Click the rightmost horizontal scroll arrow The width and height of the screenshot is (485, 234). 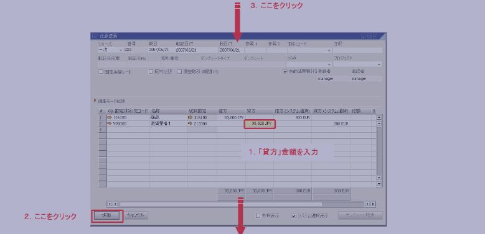coord(374,204)
